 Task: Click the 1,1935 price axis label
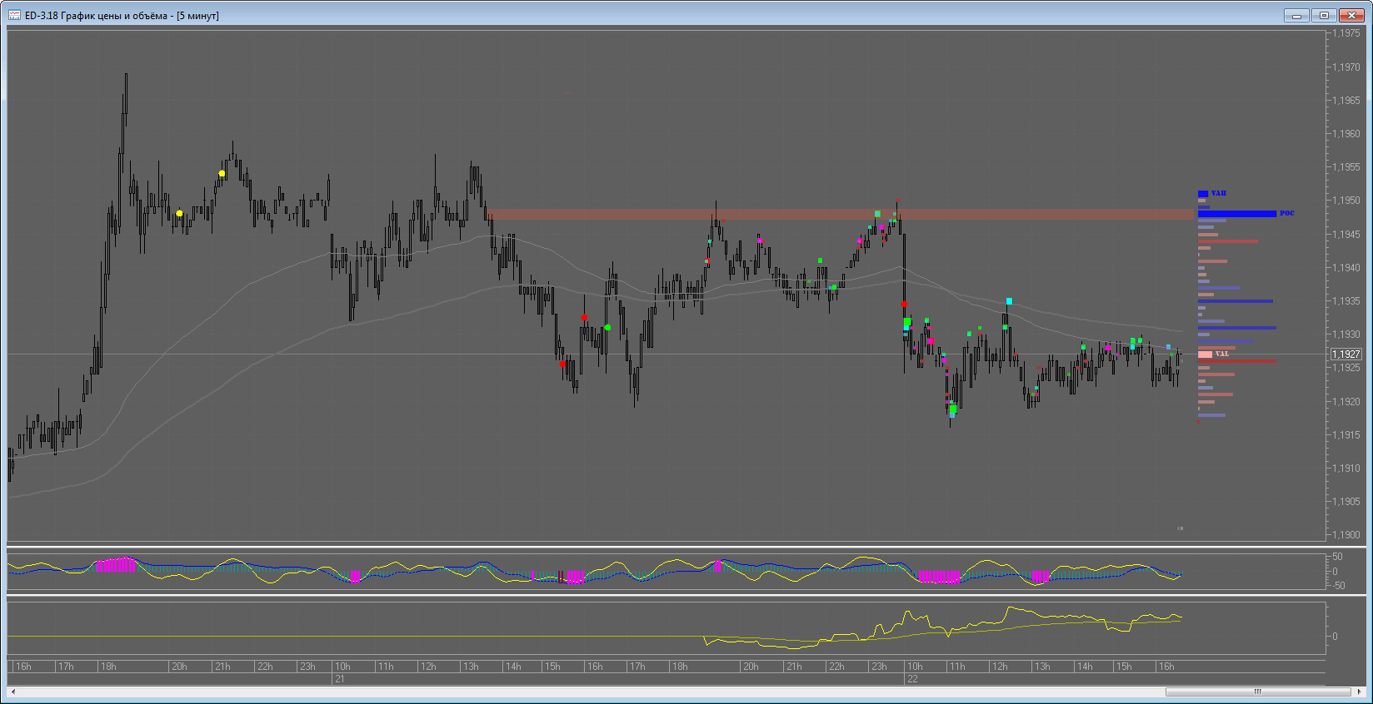coord(1346,301)
